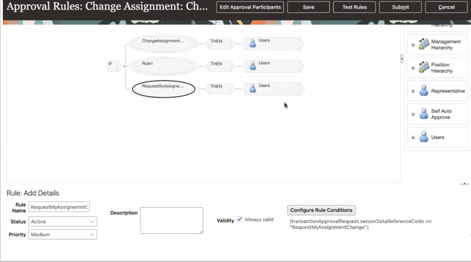
Task: Open Configure Rule Conditions
Action: [x=321, y=210]
